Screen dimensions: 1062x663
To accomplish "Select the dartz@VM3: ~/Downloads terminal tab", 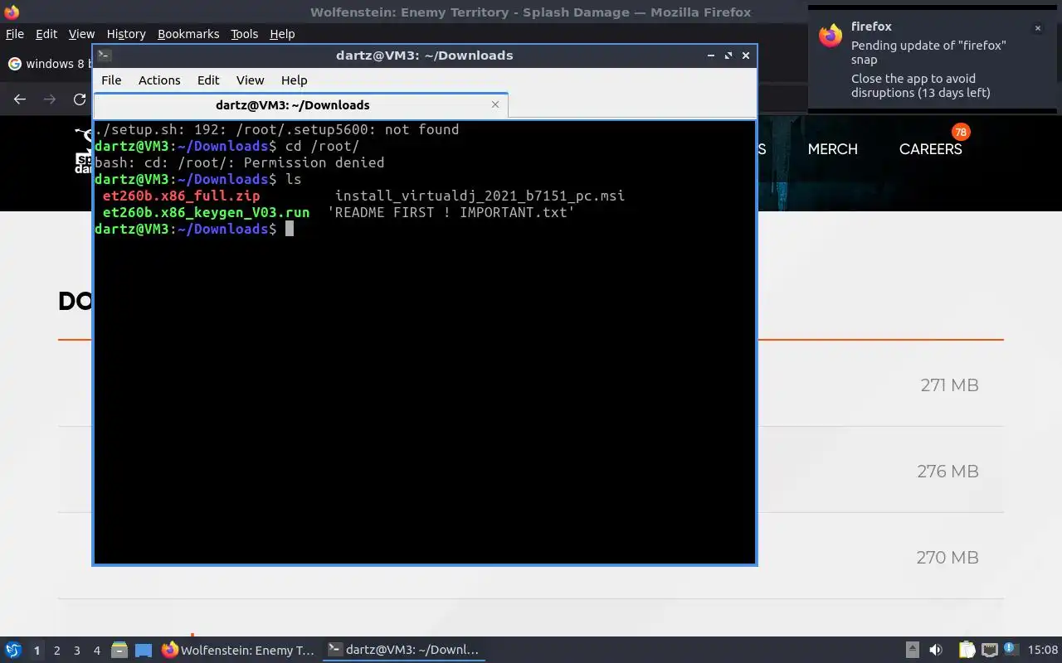I will click(293, 105).
